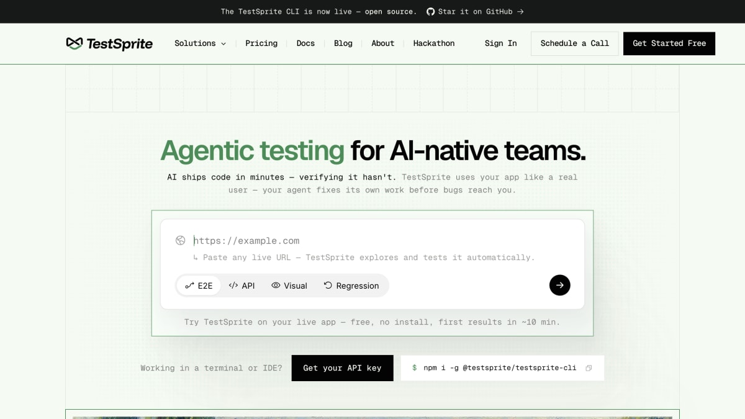
Task: Click the 'Agentic testing' headline
Action: coord(252,150)
